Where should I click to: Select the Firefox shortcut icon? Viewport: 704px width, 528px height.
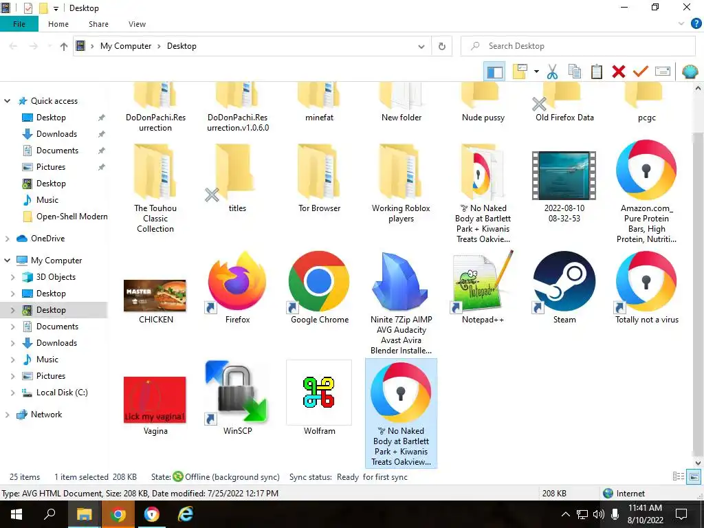point(237,282)
